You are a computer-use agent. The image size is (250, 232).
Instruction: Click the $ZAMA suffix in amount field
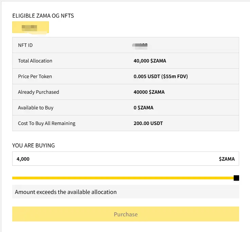click(227, 159)
